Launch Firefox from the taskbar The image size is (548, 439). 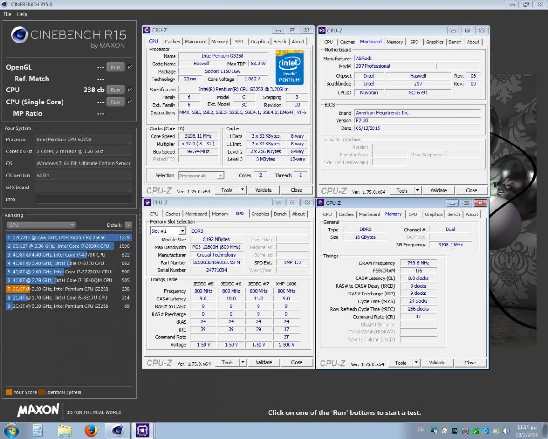pos(91,430)
